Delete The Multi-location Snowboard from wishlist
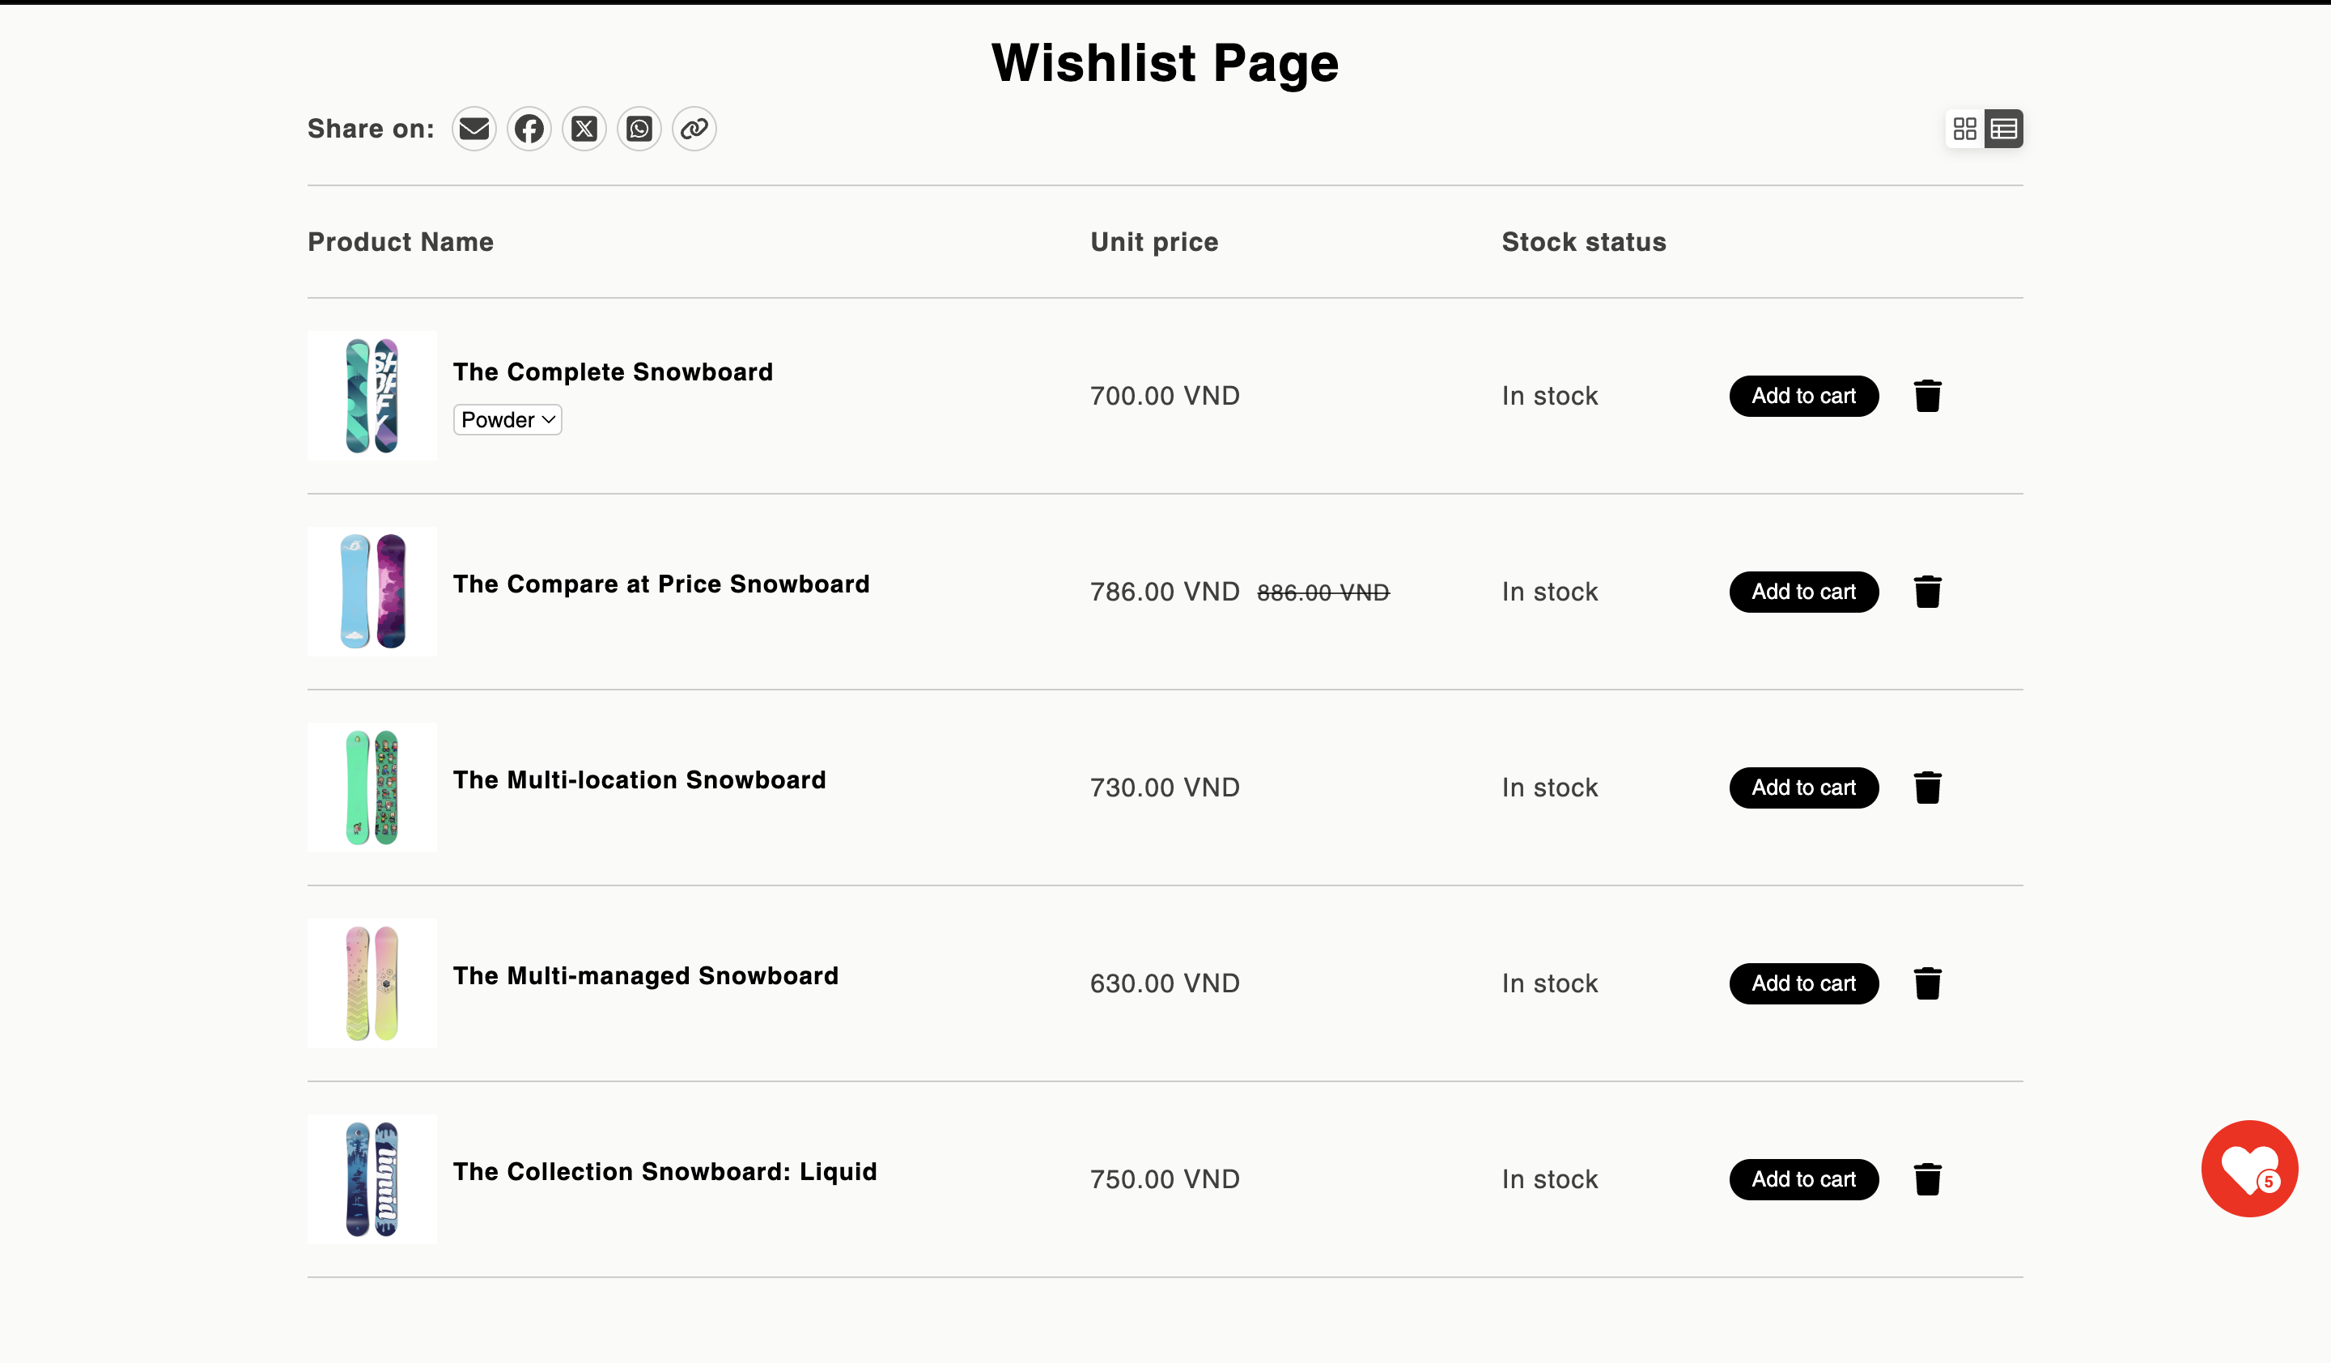The width and height of the screenshot is (2331, 1363). coord(1929,787)
